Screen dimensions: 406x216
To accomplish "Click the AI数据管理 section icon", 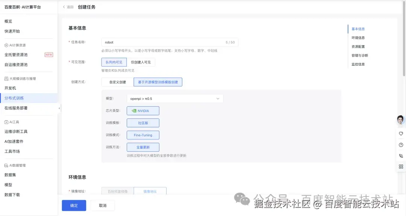I will click(6, 165).
